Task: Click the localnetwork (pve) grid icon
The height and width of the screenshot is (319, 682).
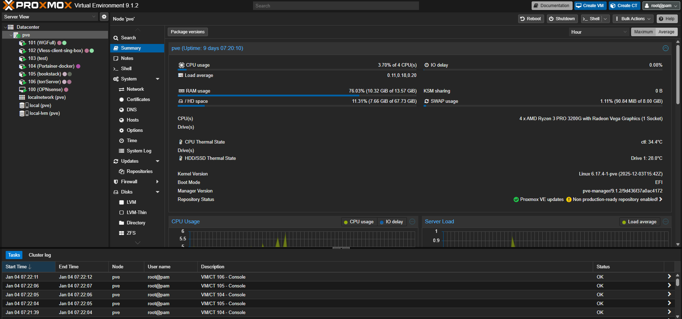Action: [22, 97]
